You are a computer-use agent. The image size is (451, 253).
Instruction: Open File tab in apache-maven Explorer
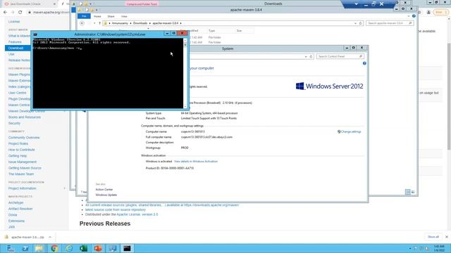(x=84, y=16)
